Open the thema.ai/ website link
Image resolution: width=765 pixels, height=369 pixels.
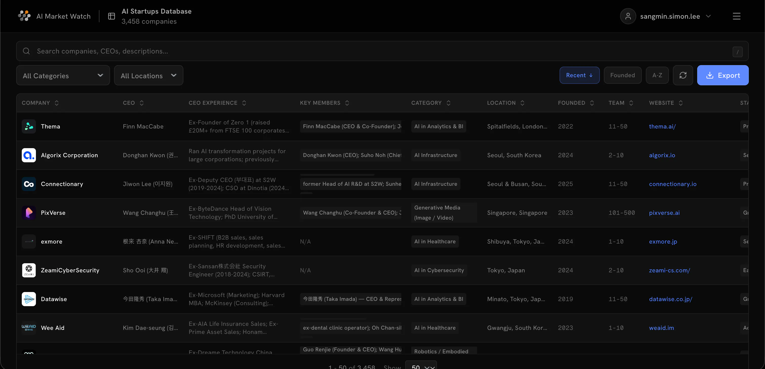[662, 126]
